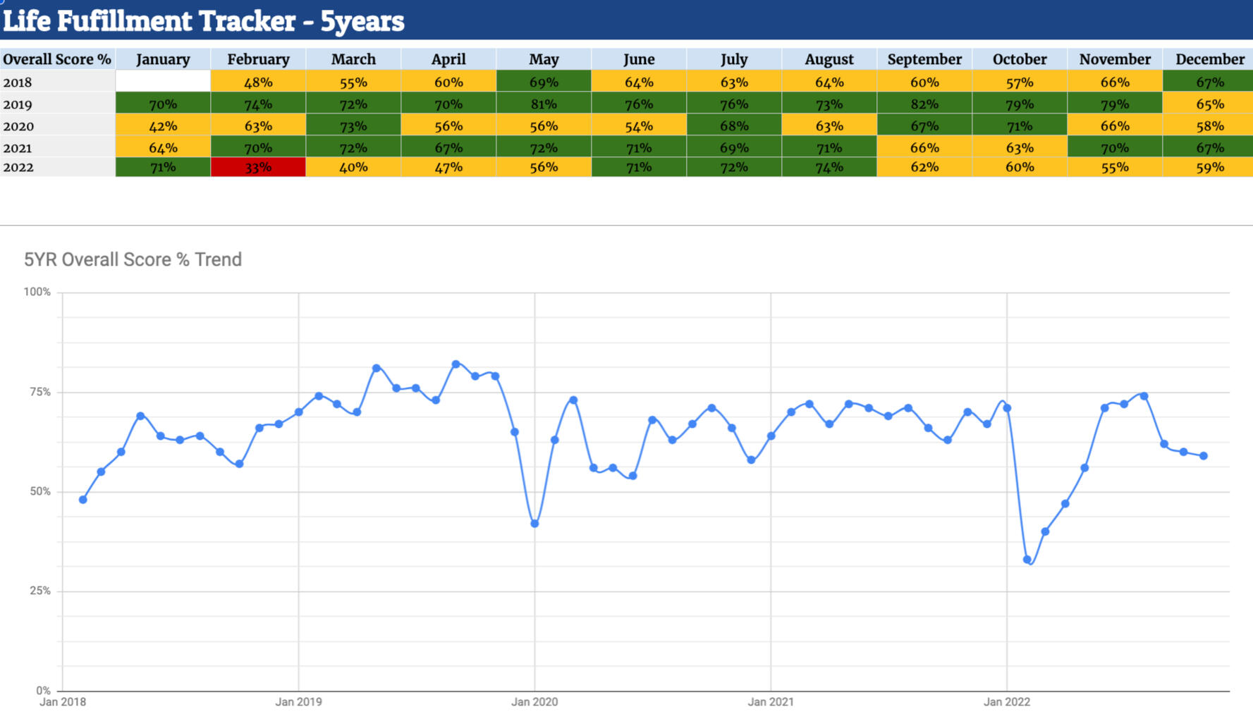This screenshot has width=1253, height=726.
Task: Click the first data point on the trend line
Action: pos(83,500)
